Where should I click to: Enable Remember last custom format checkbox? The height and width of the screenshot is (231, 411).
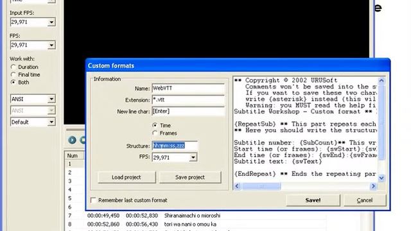[93, 200]
